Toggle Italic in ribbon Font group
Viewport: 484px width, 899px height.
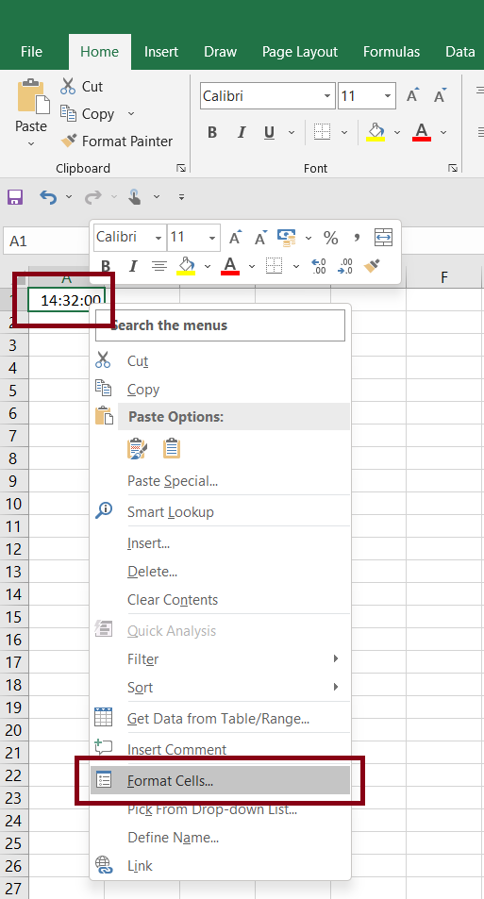242,132
